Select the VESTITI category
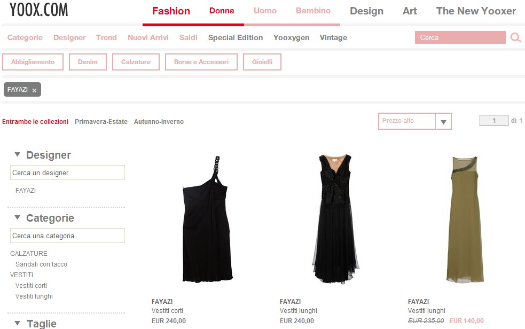 (x=21, y=275)
